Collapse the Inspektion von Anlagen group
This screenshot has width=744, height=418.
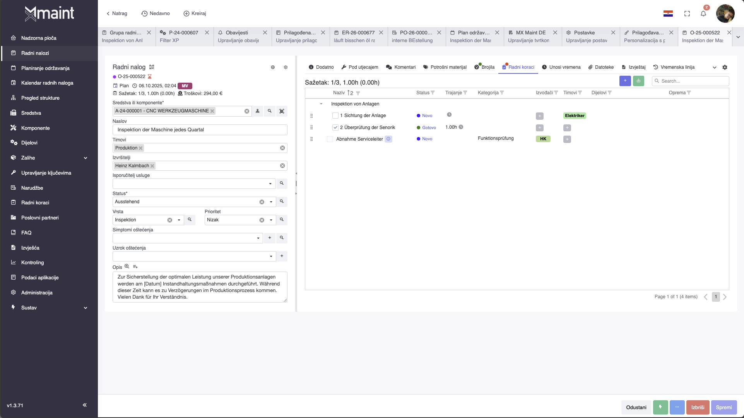click(x=321, y=104)
